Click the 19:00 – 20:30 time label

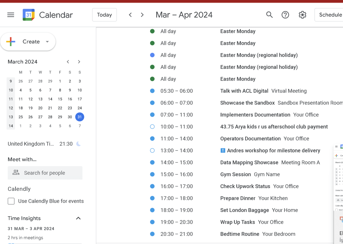177,222
